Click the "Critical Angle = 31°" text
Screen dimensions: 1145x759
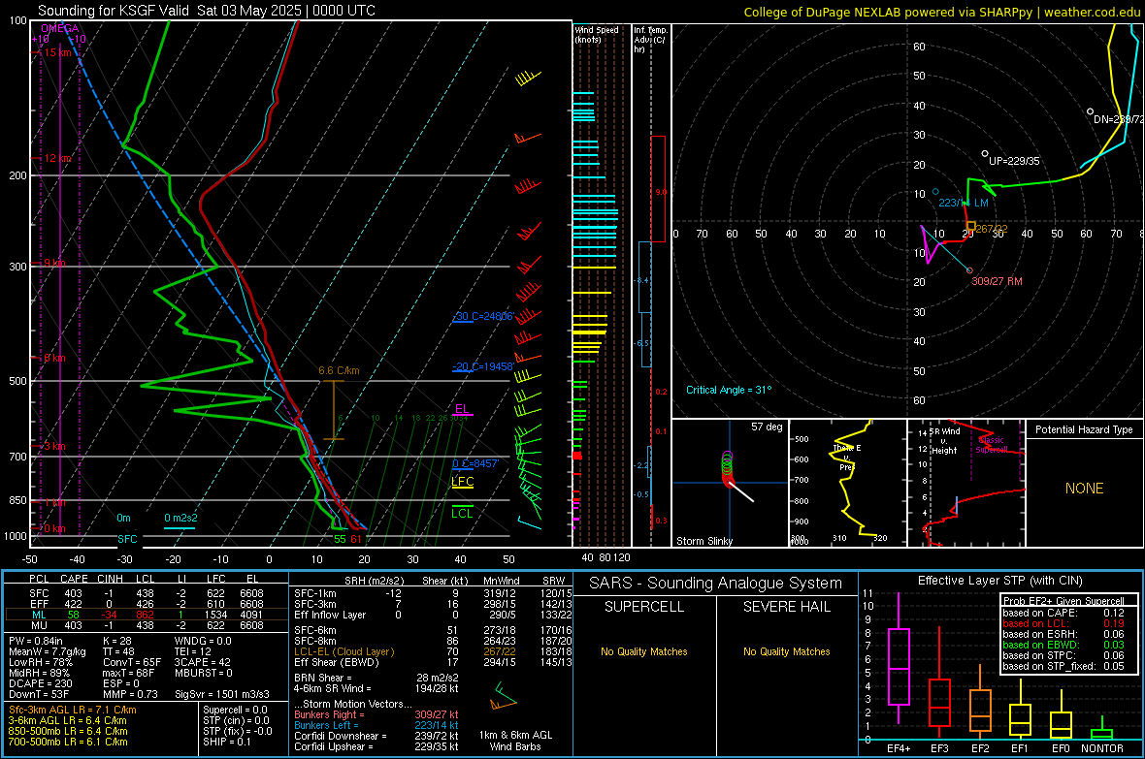tap(728, 390)
